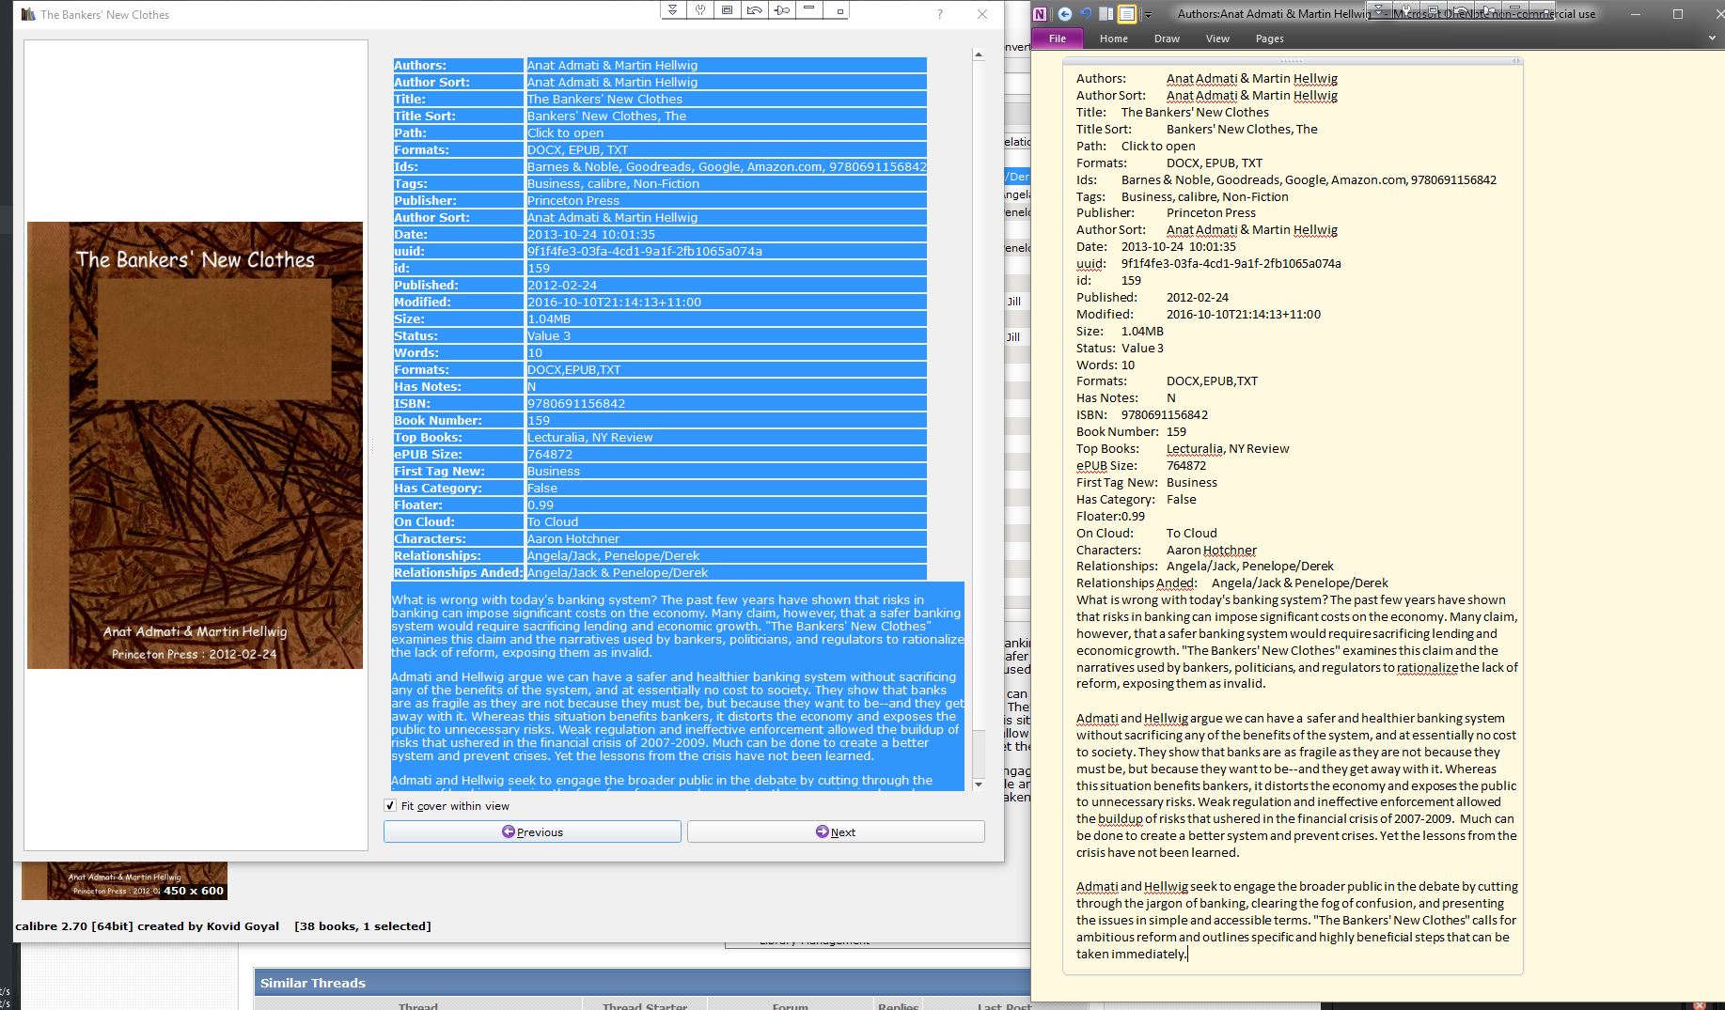This screenshot has height=1010, width=1725.
Task: Switch to OneNote Draw tab
Action: tap(1167, 39)
